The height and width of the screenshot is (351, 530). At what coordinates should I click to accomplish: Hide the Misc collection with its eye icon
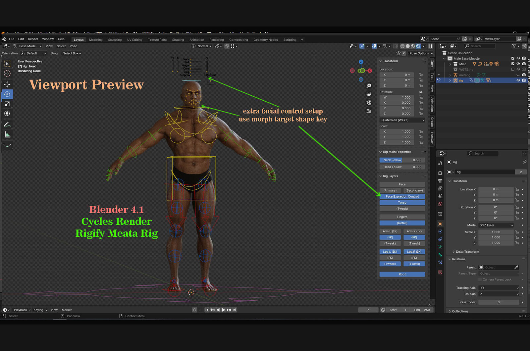518,64
